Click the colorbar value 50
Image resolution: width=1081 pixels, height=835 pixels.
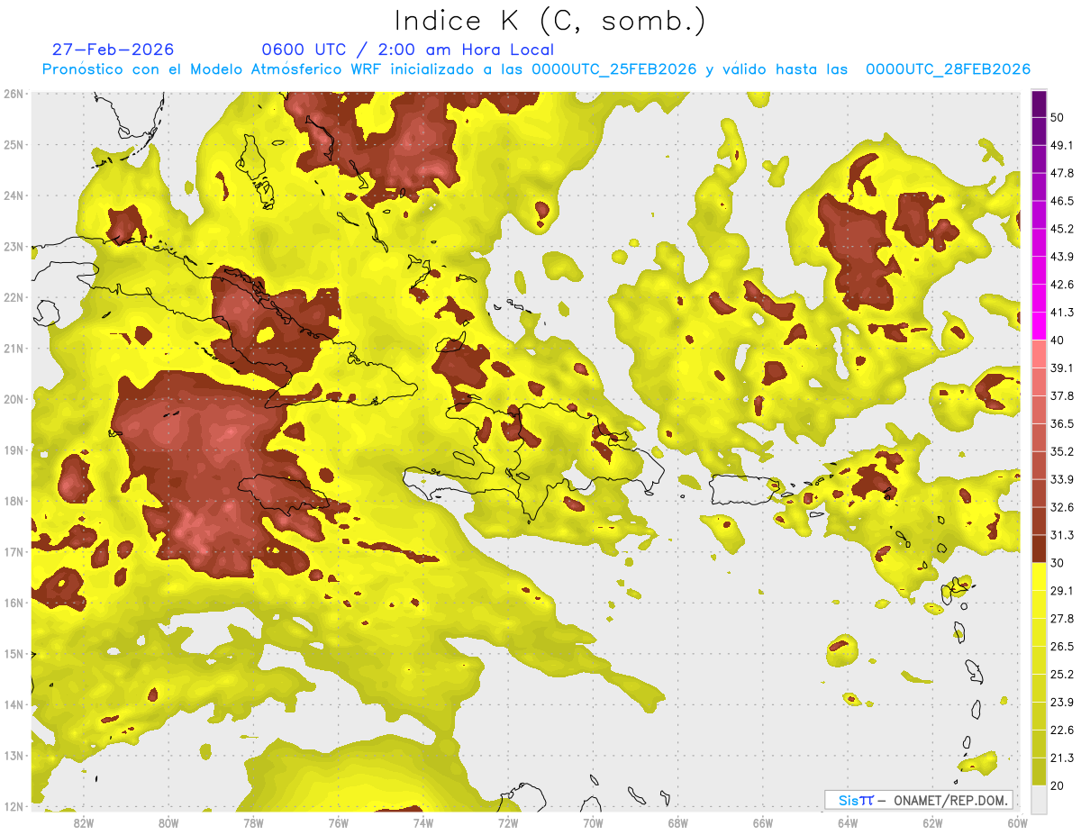[x=1058, y=117]
